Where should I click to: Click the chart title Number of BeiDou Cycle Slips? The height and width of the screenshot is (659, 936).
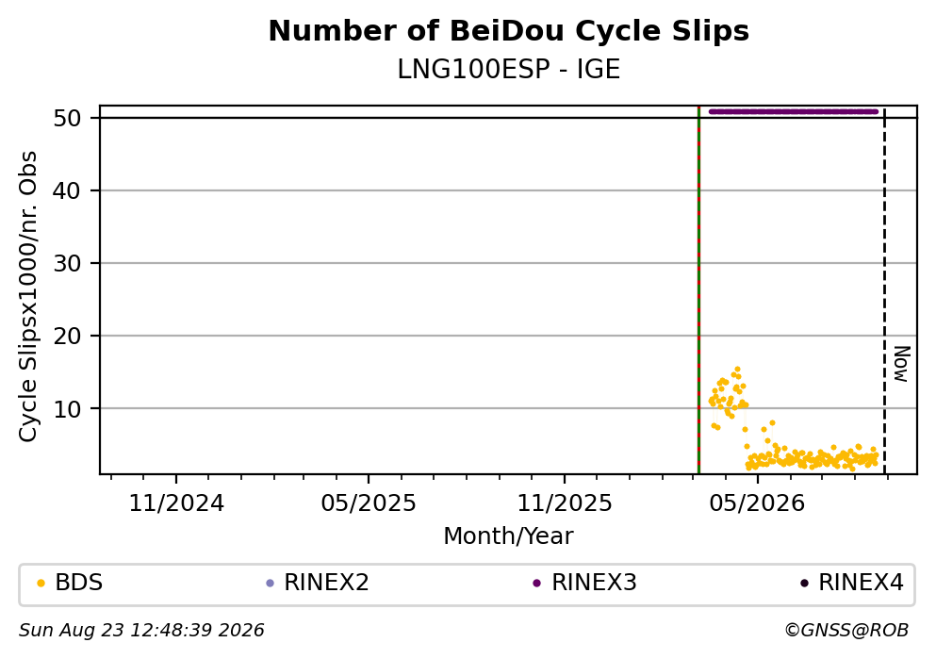pyautogui.click(x=509, y=31)
